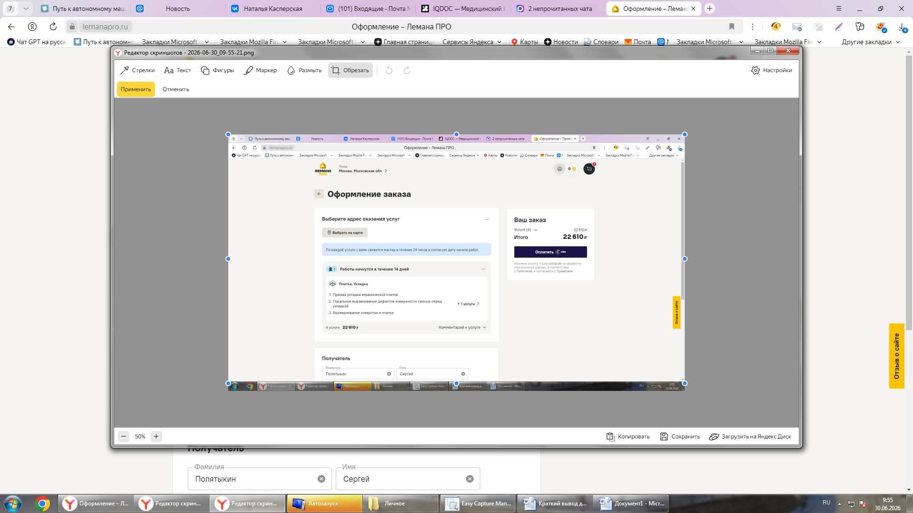913x513 pixels.
Task: Select the Стрелки arrow tool
Action: [137, 70]
